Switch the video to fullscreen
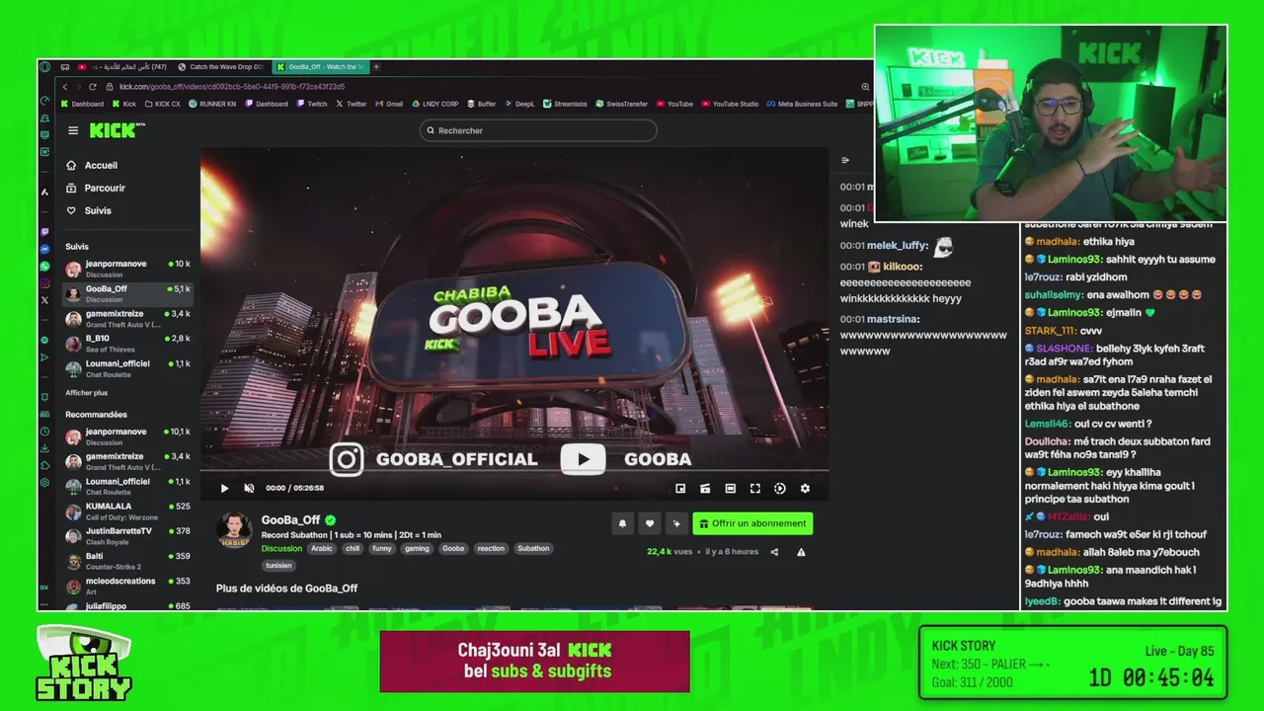Image resolution: width=1264 pixels, height=711 pixels. point(754,488)
